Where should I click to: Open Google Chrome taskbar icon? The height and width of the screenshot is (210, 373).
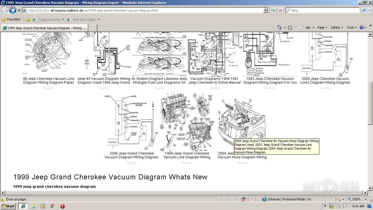(53, 206)
